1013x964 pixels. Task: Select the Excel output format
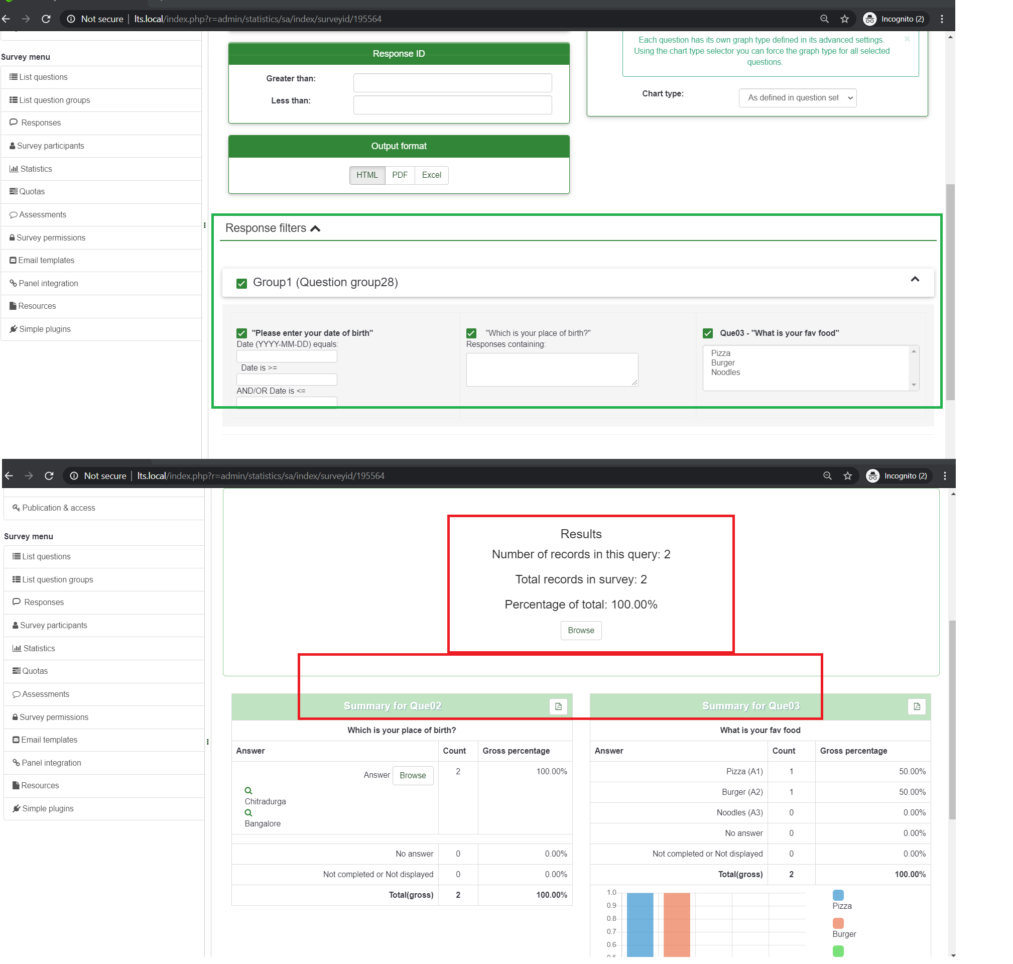[x=433, y=176]
